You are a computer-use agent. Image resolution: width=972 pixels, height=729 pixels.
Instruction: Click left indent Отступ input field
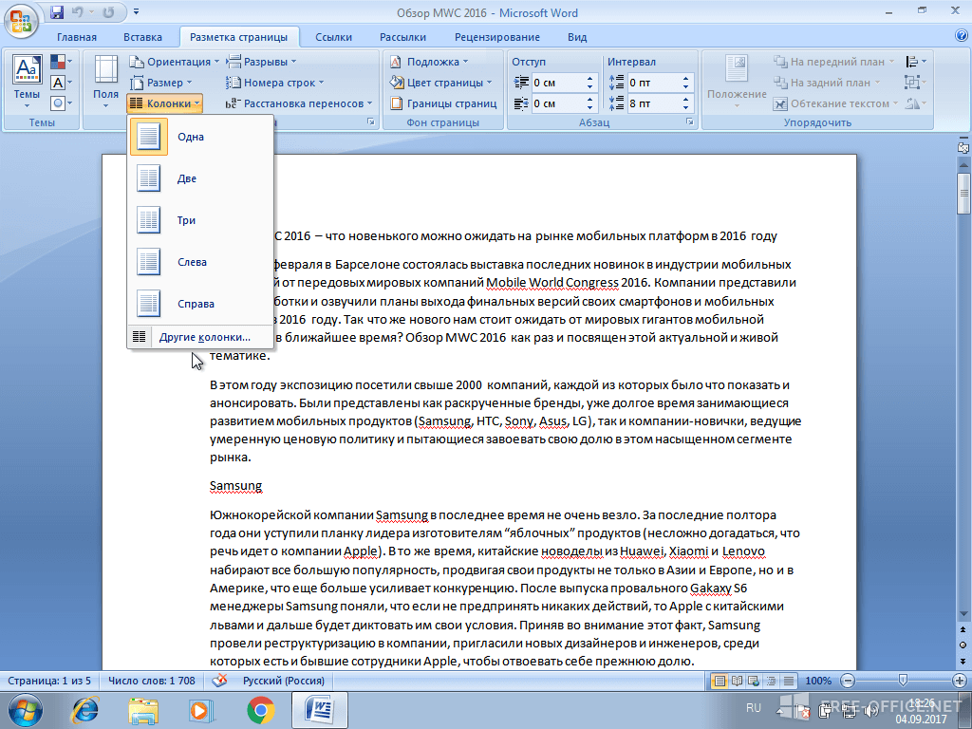[558, 83]
